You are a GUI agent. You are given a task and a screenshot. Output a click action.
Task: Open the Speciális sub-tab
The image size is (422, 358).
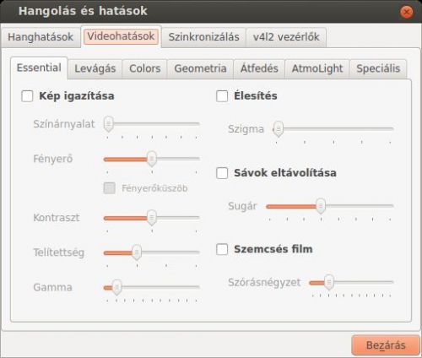click(378, 68)
